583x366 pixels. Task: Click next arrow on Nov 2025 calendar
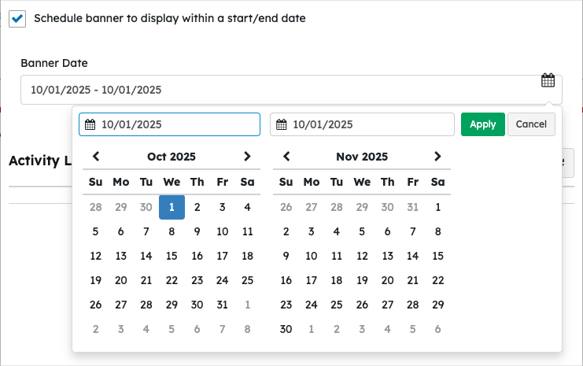437,157
